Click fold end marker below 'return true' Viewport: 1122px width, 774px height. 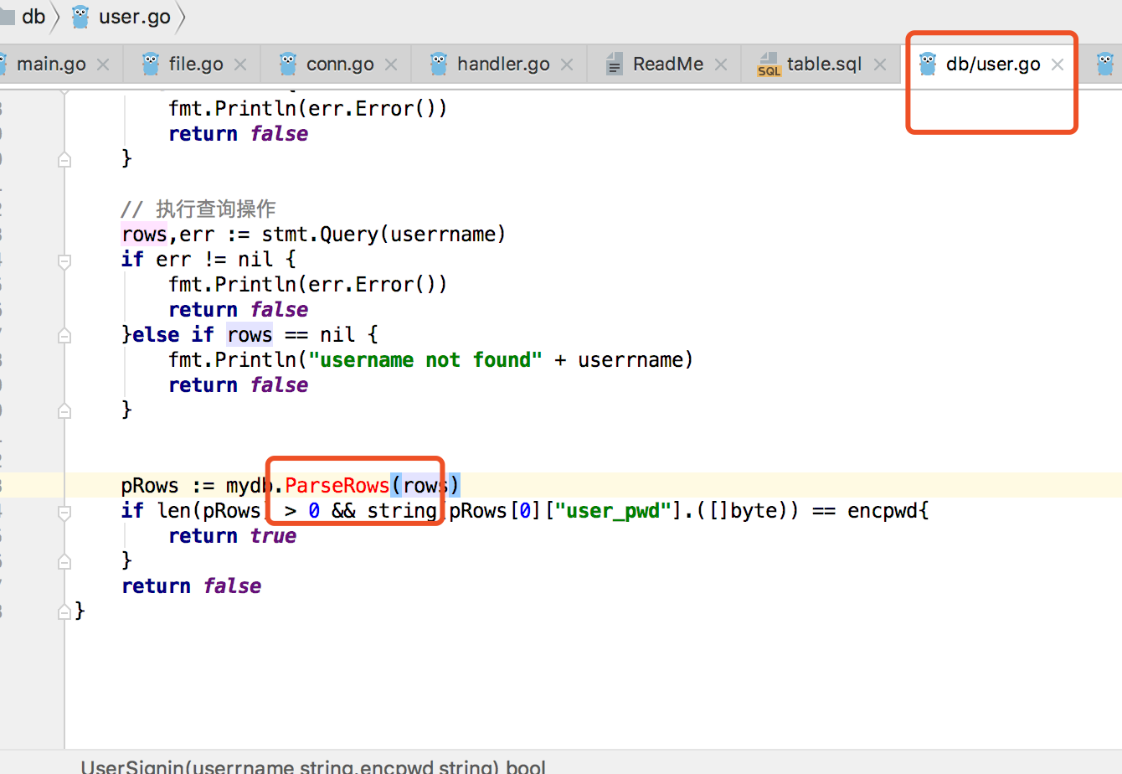64,561
